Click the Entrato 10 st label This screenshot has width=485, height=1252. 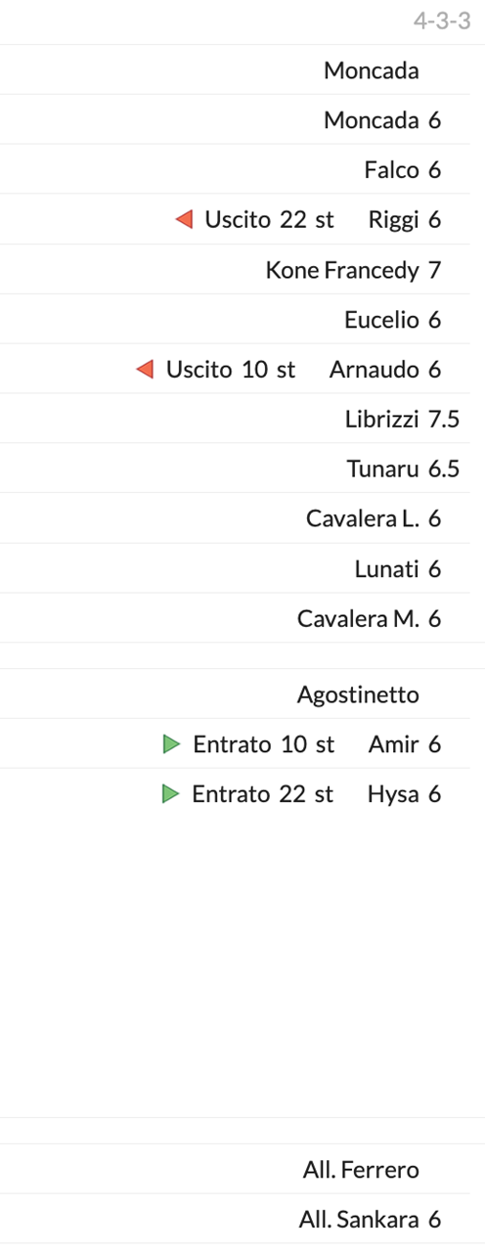pos(264,744)
